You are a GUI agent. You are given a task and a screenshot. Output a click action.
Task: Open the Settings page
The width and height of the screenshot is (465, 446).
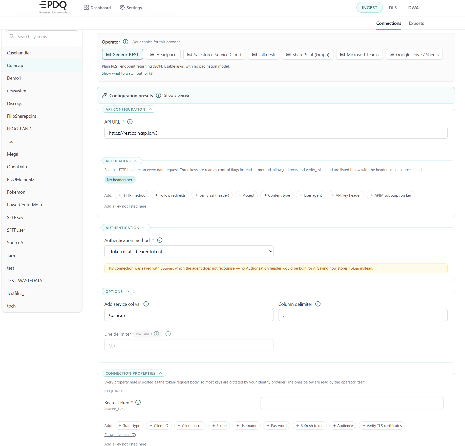[x=131, y=8]
